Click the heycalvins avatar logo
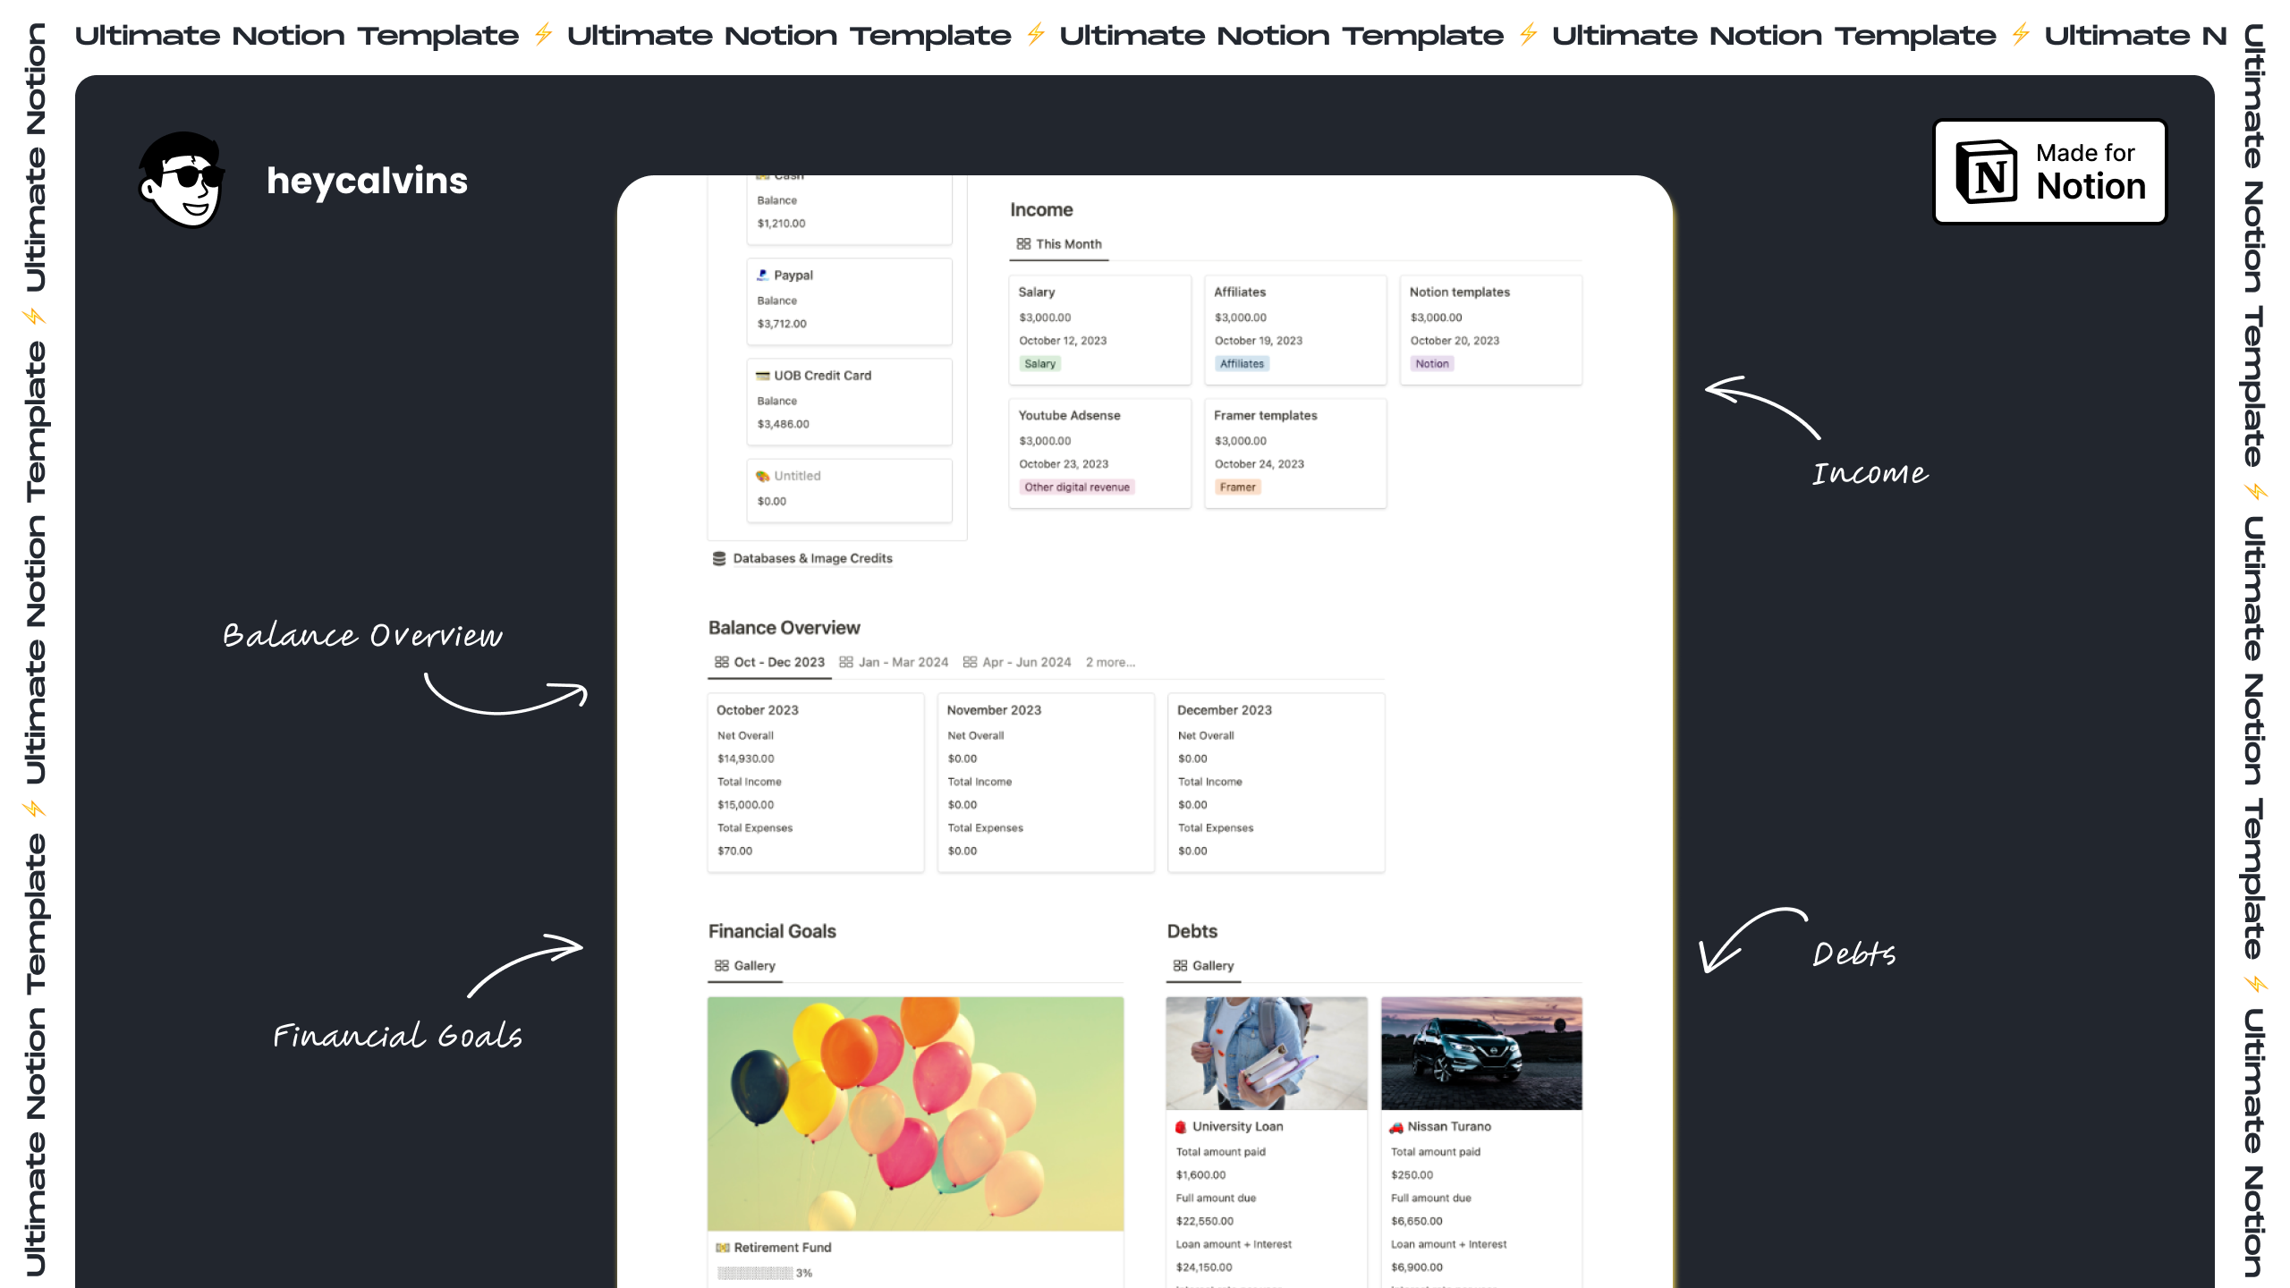 (x=182, y=180)
